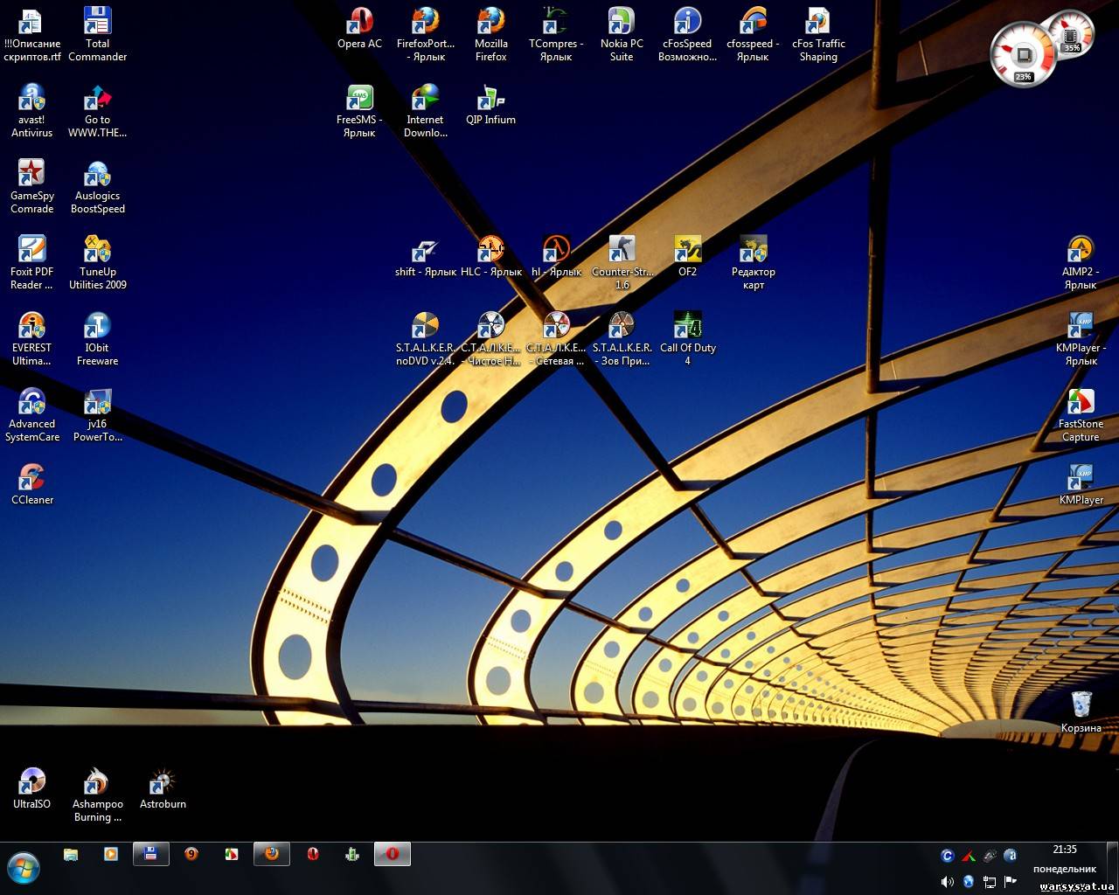The image size is (1119, 895).
Task: Click the volume speaker tray icon
Action: click(x=947, y=881)
